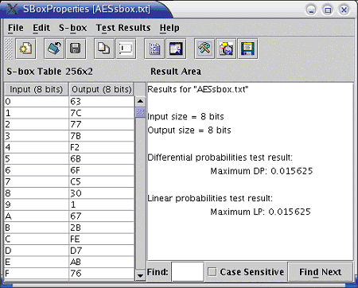Close the SBoxProperties window

tap(344, 10)
